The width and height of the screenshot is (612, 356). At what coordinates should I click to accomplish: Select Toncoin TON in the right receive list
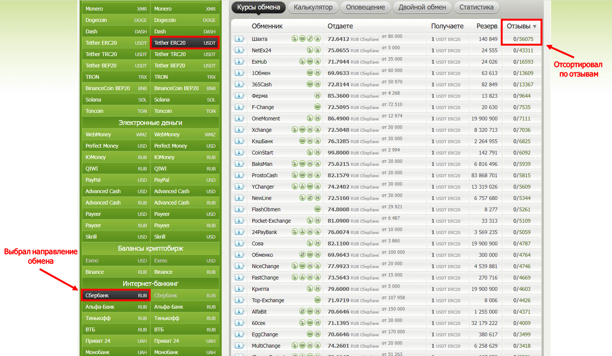coord(185,111)
